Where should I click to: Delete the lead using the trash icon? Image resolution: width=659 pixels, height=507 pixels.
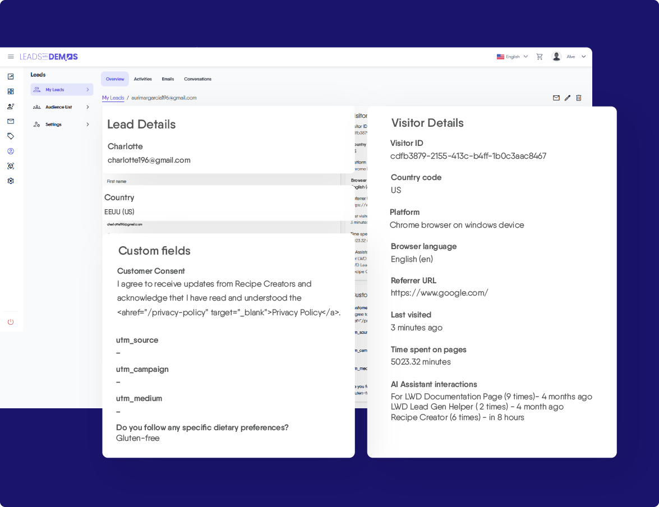click(579, 98)
